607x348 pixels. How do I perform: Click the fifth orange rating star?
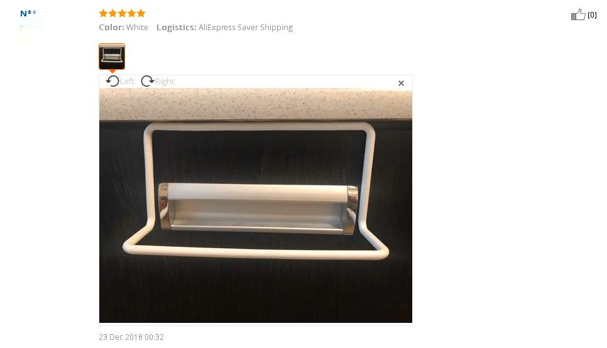click(x=141, y=14)
